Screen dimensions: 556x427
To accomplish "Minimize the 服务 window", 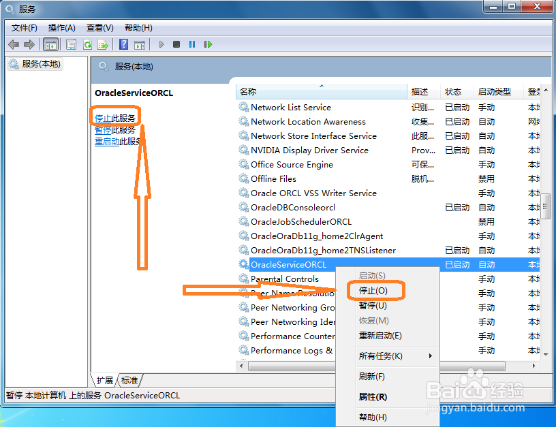I will pos(493,6).
